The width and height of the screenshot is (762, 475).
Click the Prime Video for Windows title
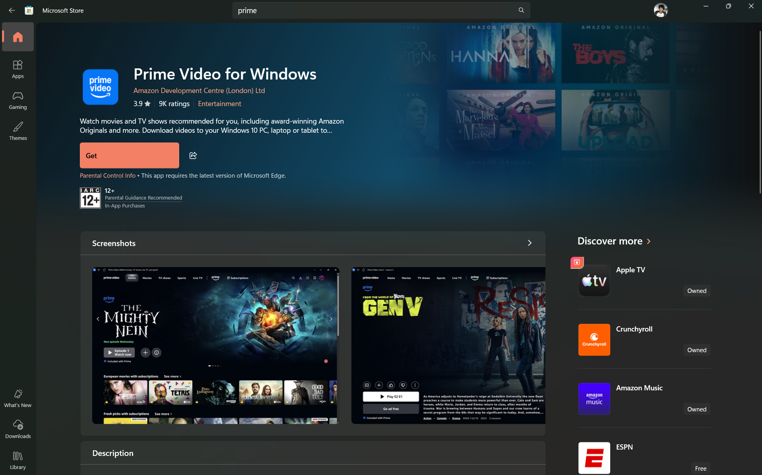click(225, 74)
